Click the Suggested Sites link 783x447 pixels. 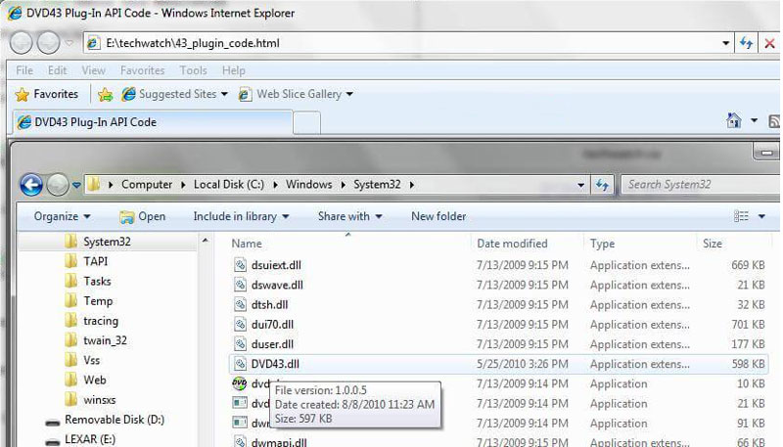176,94
